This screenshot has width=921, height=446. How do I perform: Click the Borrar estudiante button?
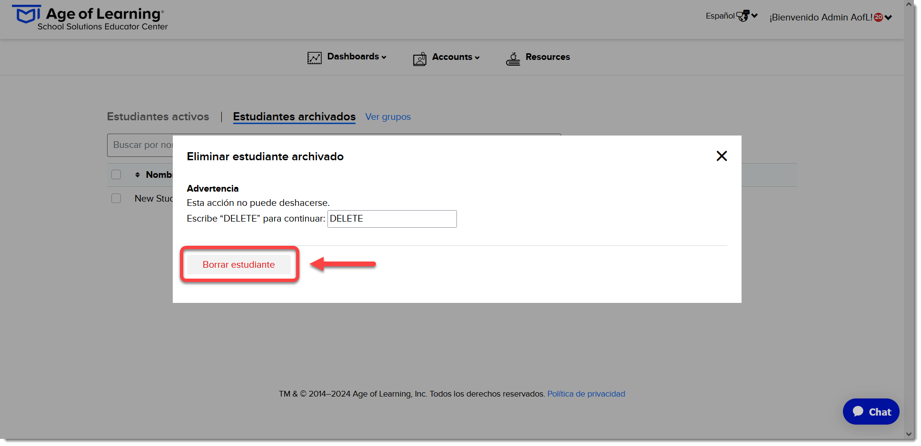pyautogui.click(x=239, y=264)
